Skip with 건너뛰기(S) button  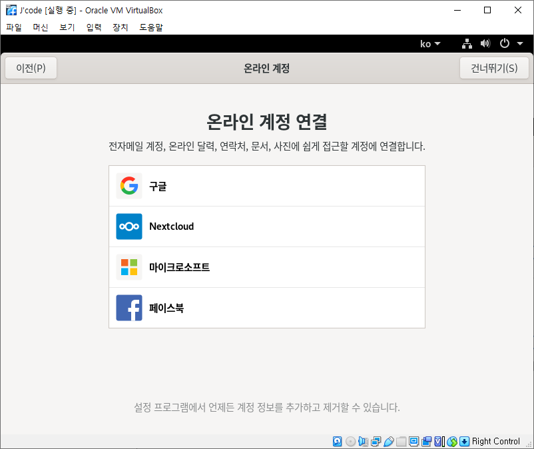[494, 68]
